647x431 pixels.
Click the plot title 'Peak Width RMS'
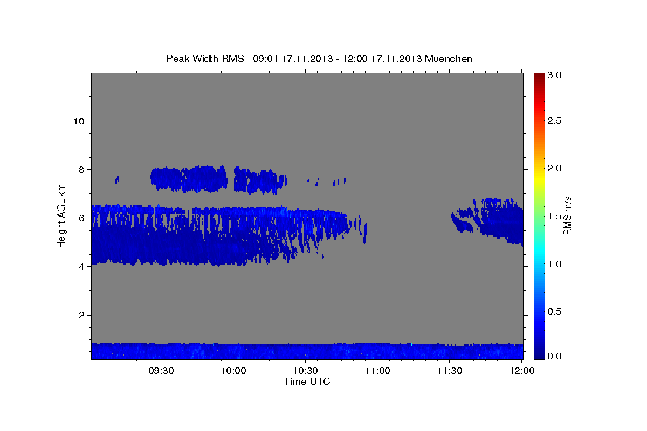[x=205, y=59]
